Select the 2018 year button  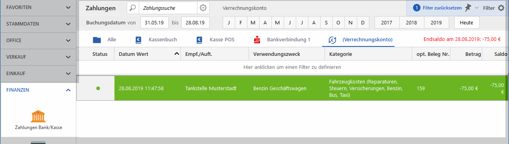coord(411,22)
